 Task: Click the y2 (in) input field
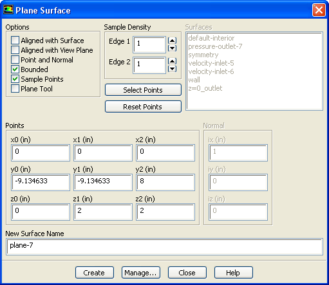(x=165, y=182)
